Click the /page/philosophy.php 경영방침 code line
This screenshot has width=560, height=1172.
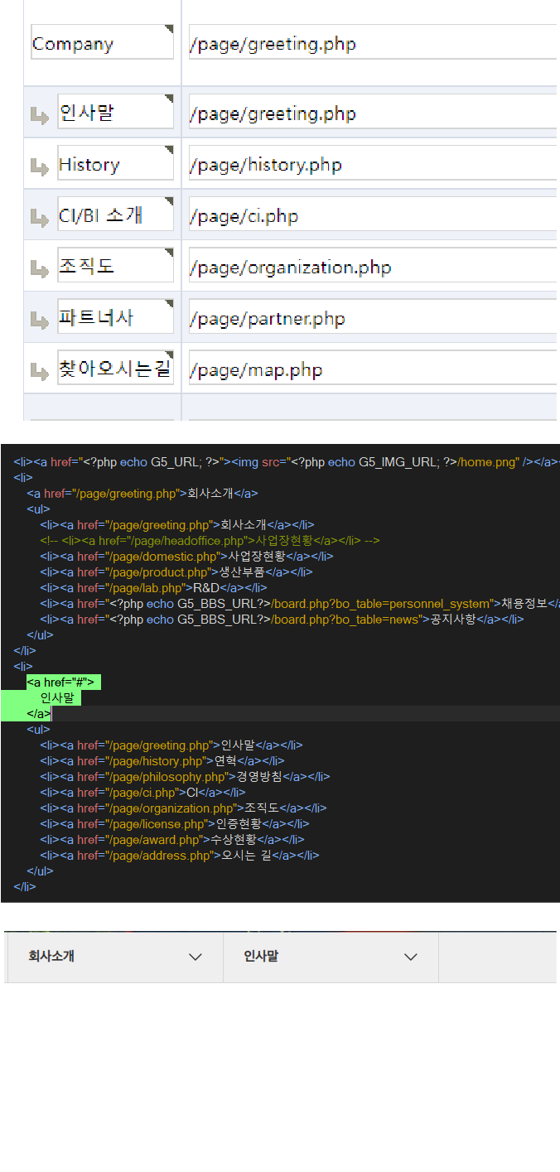pyautogui.click(x=185, y=777)
